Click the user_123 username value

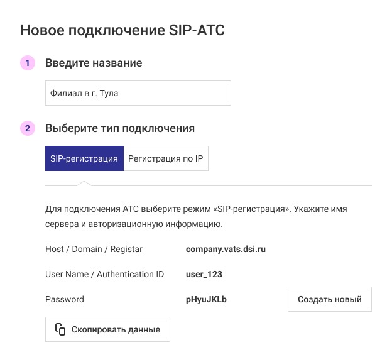click(x=204, y=275)
